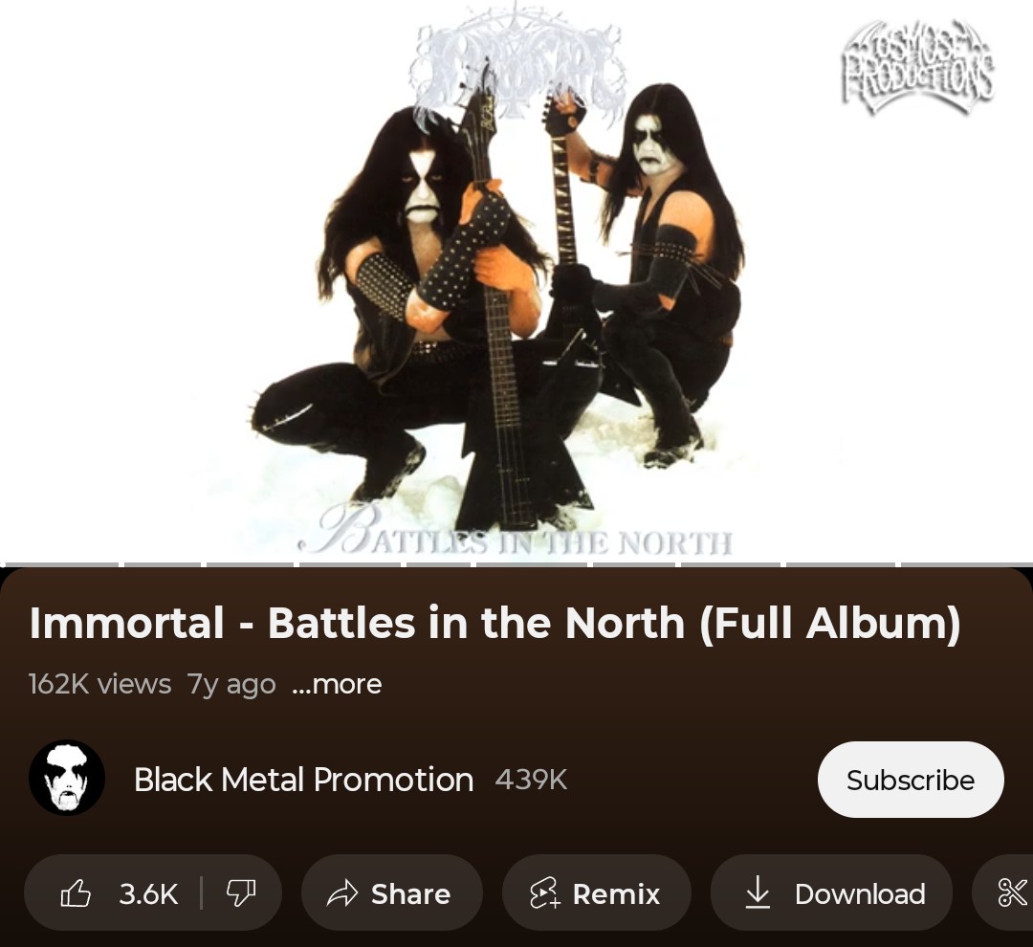Tap the Share arrow icon
This screenshot has height=947, width=1033.
(341, 893)
